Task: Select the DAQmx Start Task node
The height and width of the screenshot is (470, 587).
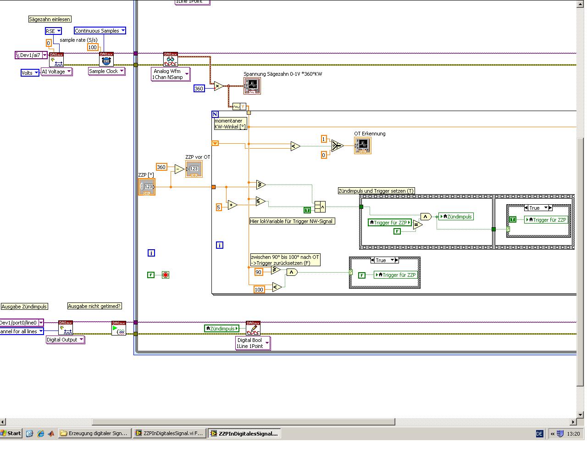Action: point(119,328)
